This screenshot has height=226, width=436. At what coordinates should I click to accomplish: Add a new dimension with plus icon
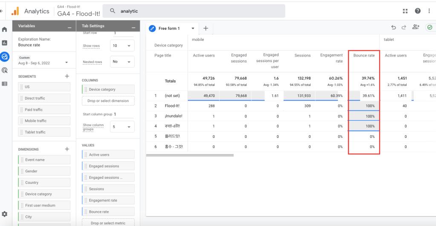coord(67,149)
